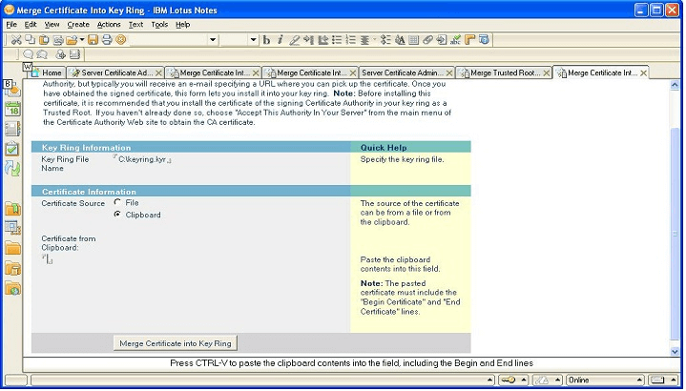The height and width of the screenshot is (391, 686).
Task: Open the Online location dropdown in status bar
Action: click(604, 381)
